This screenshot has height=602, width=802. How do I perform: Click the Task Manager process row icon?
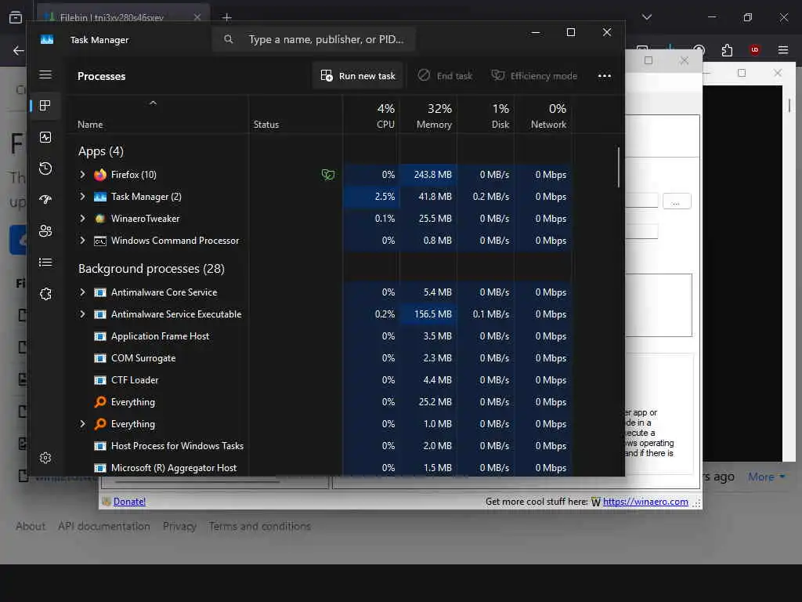pos(100,197)
